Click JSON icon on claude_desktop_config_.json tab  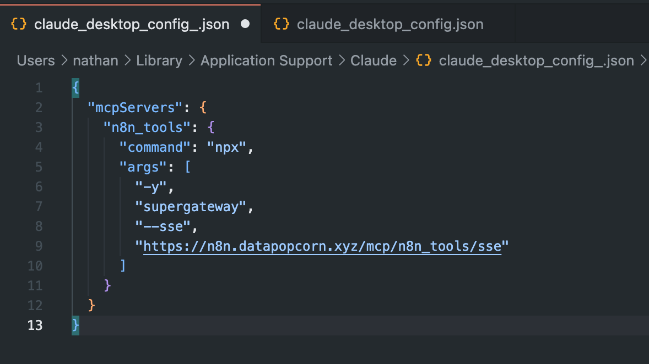(18, 24)
